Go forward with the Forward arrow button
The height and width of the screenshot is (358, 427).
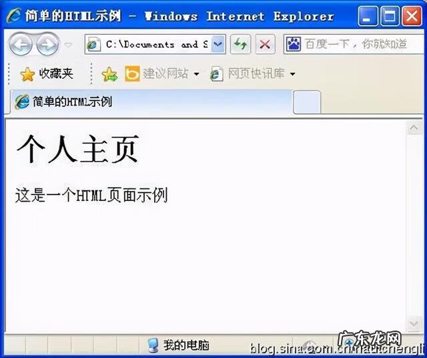click(x=47, y=45)
